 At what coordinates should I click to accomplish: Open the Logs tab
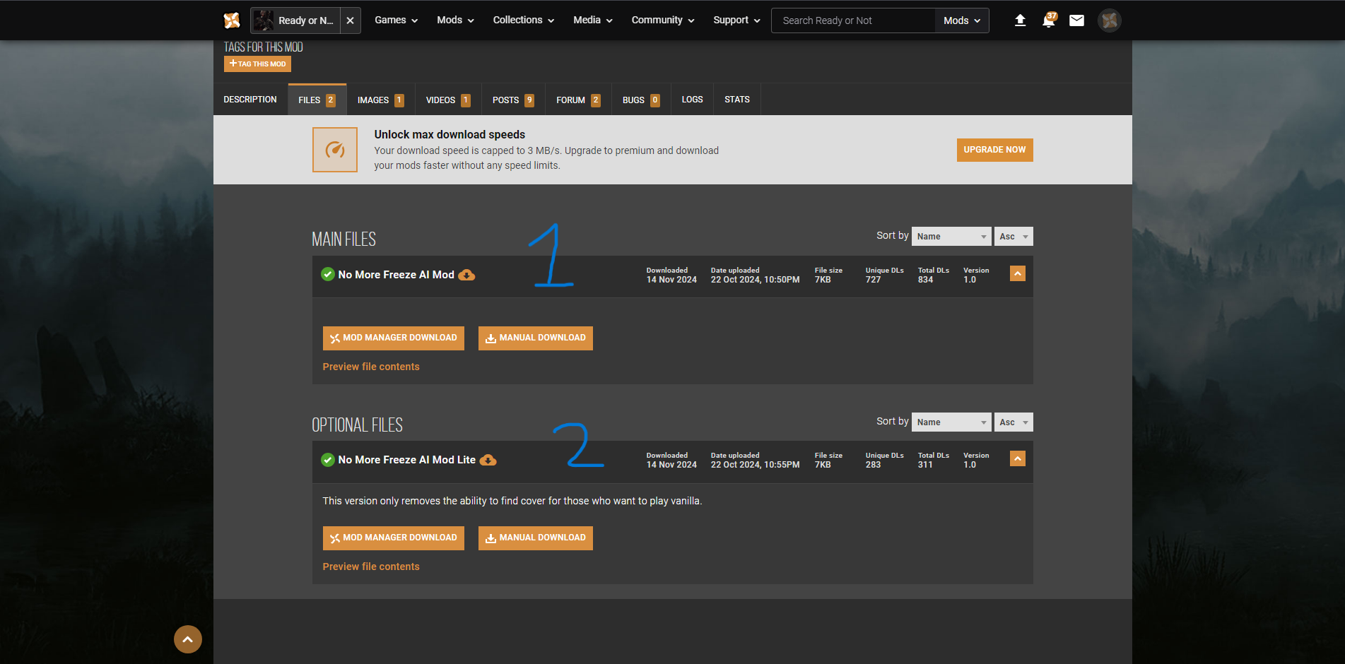coord(693,100)
